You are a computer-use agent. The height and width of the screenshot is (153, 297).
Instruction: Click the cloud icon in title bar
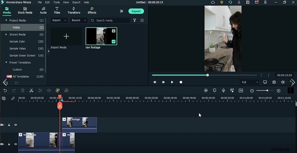click(x=213, y=2)
